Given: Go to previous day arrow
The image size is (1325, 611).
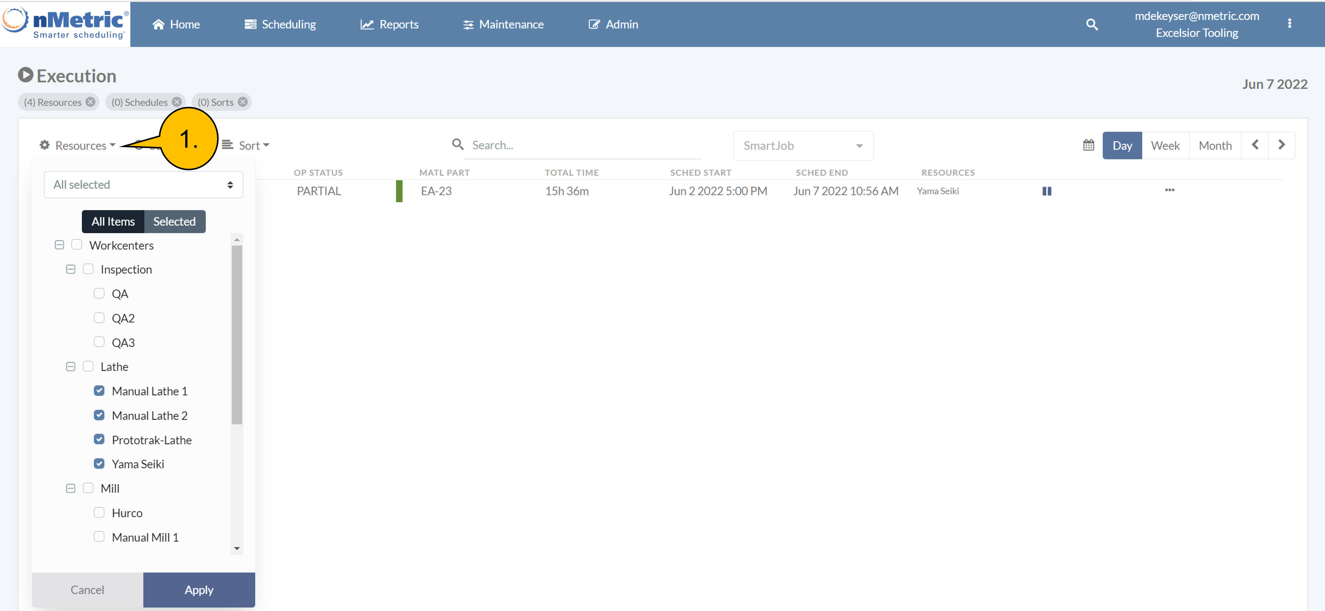Looking at the screenshot, I should tap(1255, 145).
